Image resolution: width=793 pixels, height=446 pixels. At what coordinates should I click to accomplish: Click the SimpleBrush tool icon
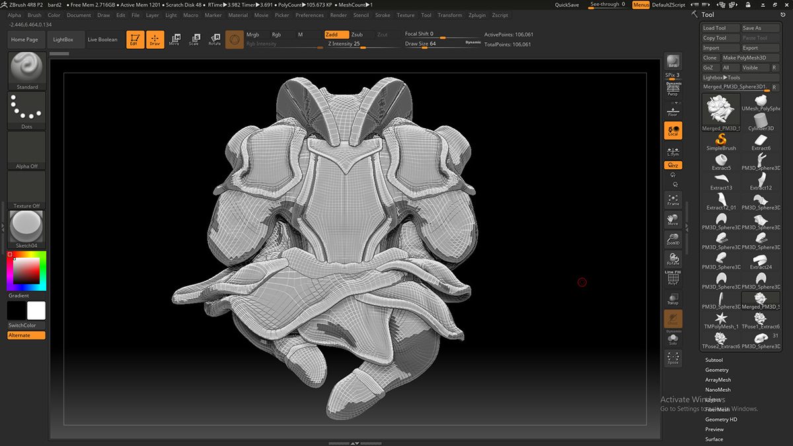point(721,141)
